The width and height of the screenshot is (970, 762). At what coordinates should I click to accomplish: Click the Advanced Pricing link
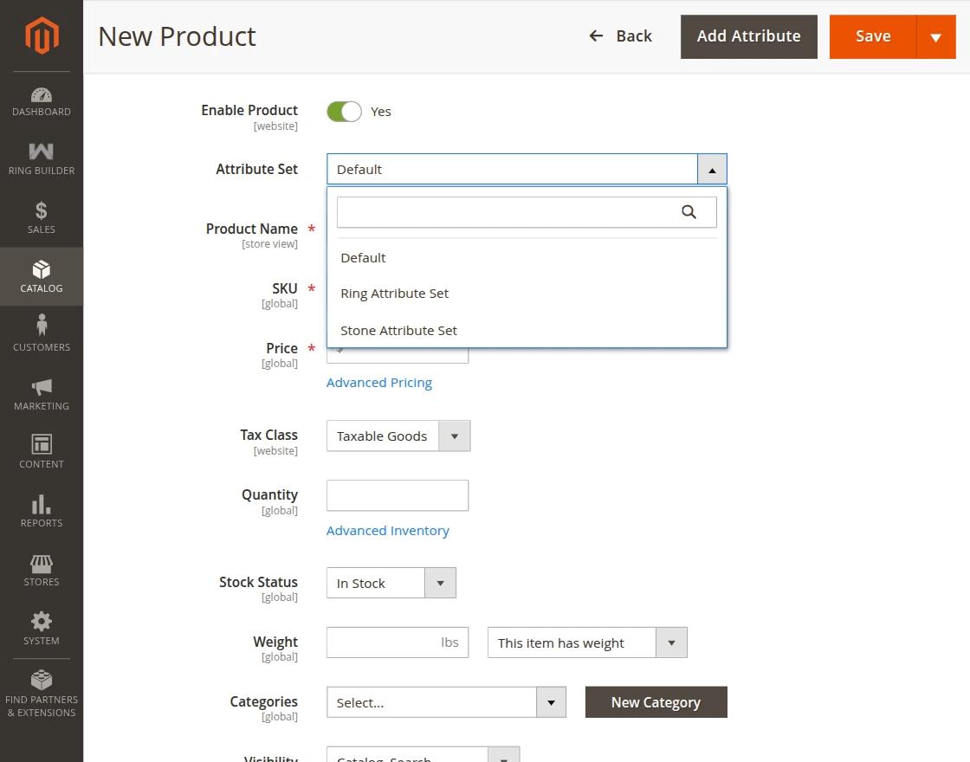click(378, 382)
